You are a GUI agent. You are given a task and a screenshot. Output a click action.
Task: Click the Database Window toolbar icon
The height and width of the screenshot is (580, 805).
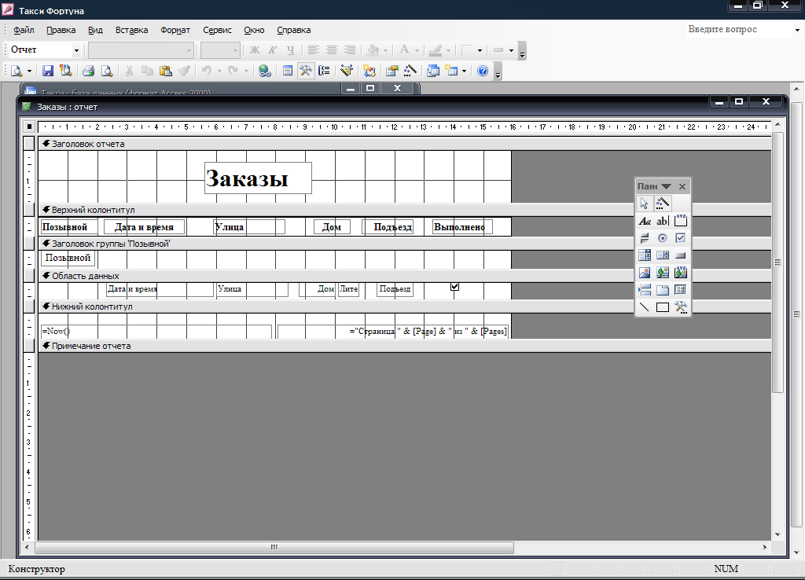[x=433, y=71]
